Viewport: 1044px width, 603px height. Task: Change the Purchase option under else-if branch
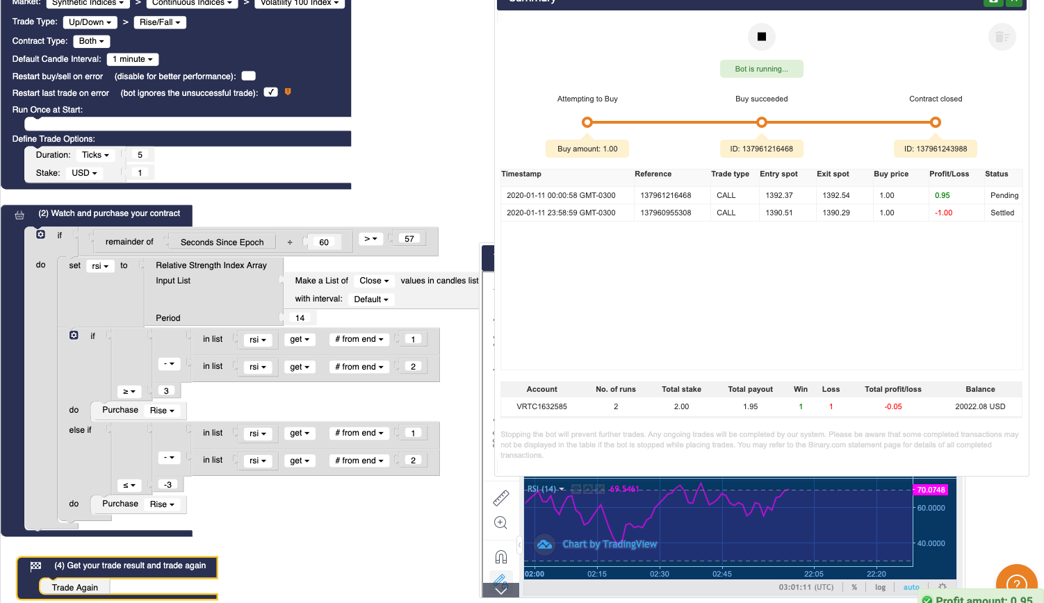coord(162,504)
